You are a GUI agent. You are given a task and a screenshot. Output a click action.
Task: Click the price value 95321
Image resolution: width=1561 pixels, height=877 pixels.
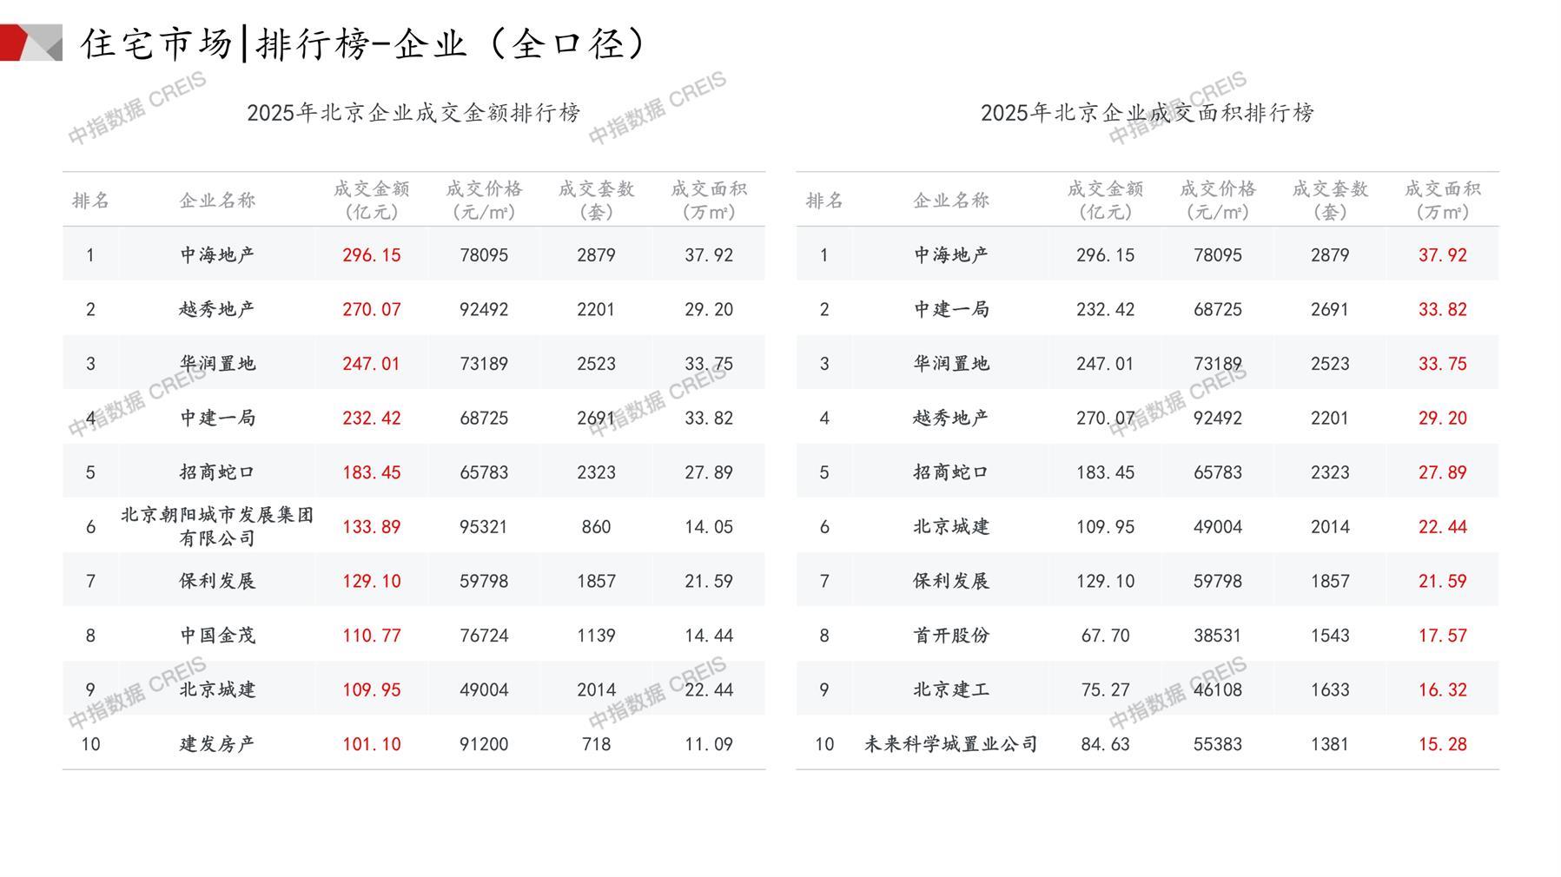(x=483, y=527)
